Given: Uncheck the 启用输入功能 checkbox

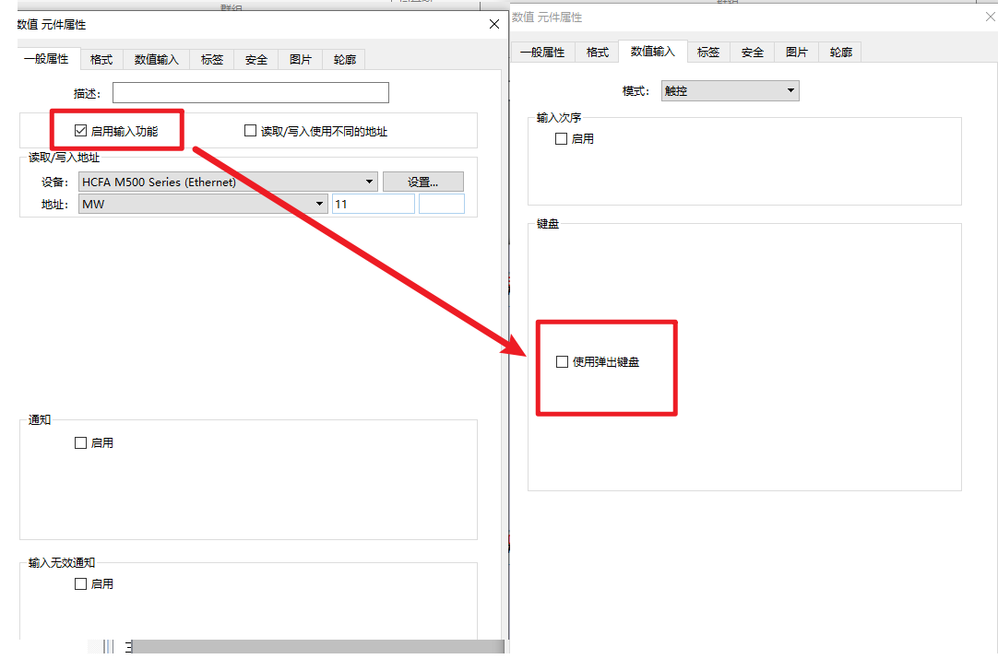Looking at the screenshot, I should coord(79,130).
